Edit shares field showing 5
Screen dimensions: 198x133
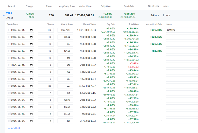point(46,79)
